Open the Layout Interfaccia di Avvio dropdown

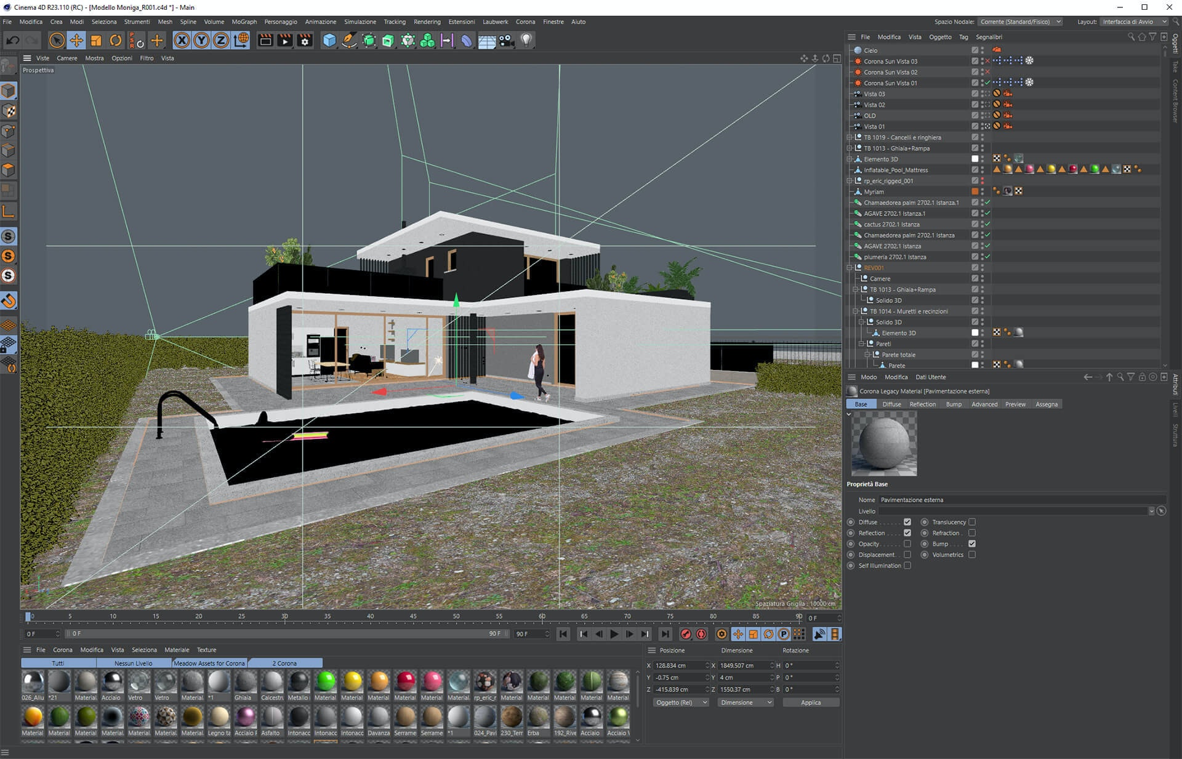click(1133, 22)
